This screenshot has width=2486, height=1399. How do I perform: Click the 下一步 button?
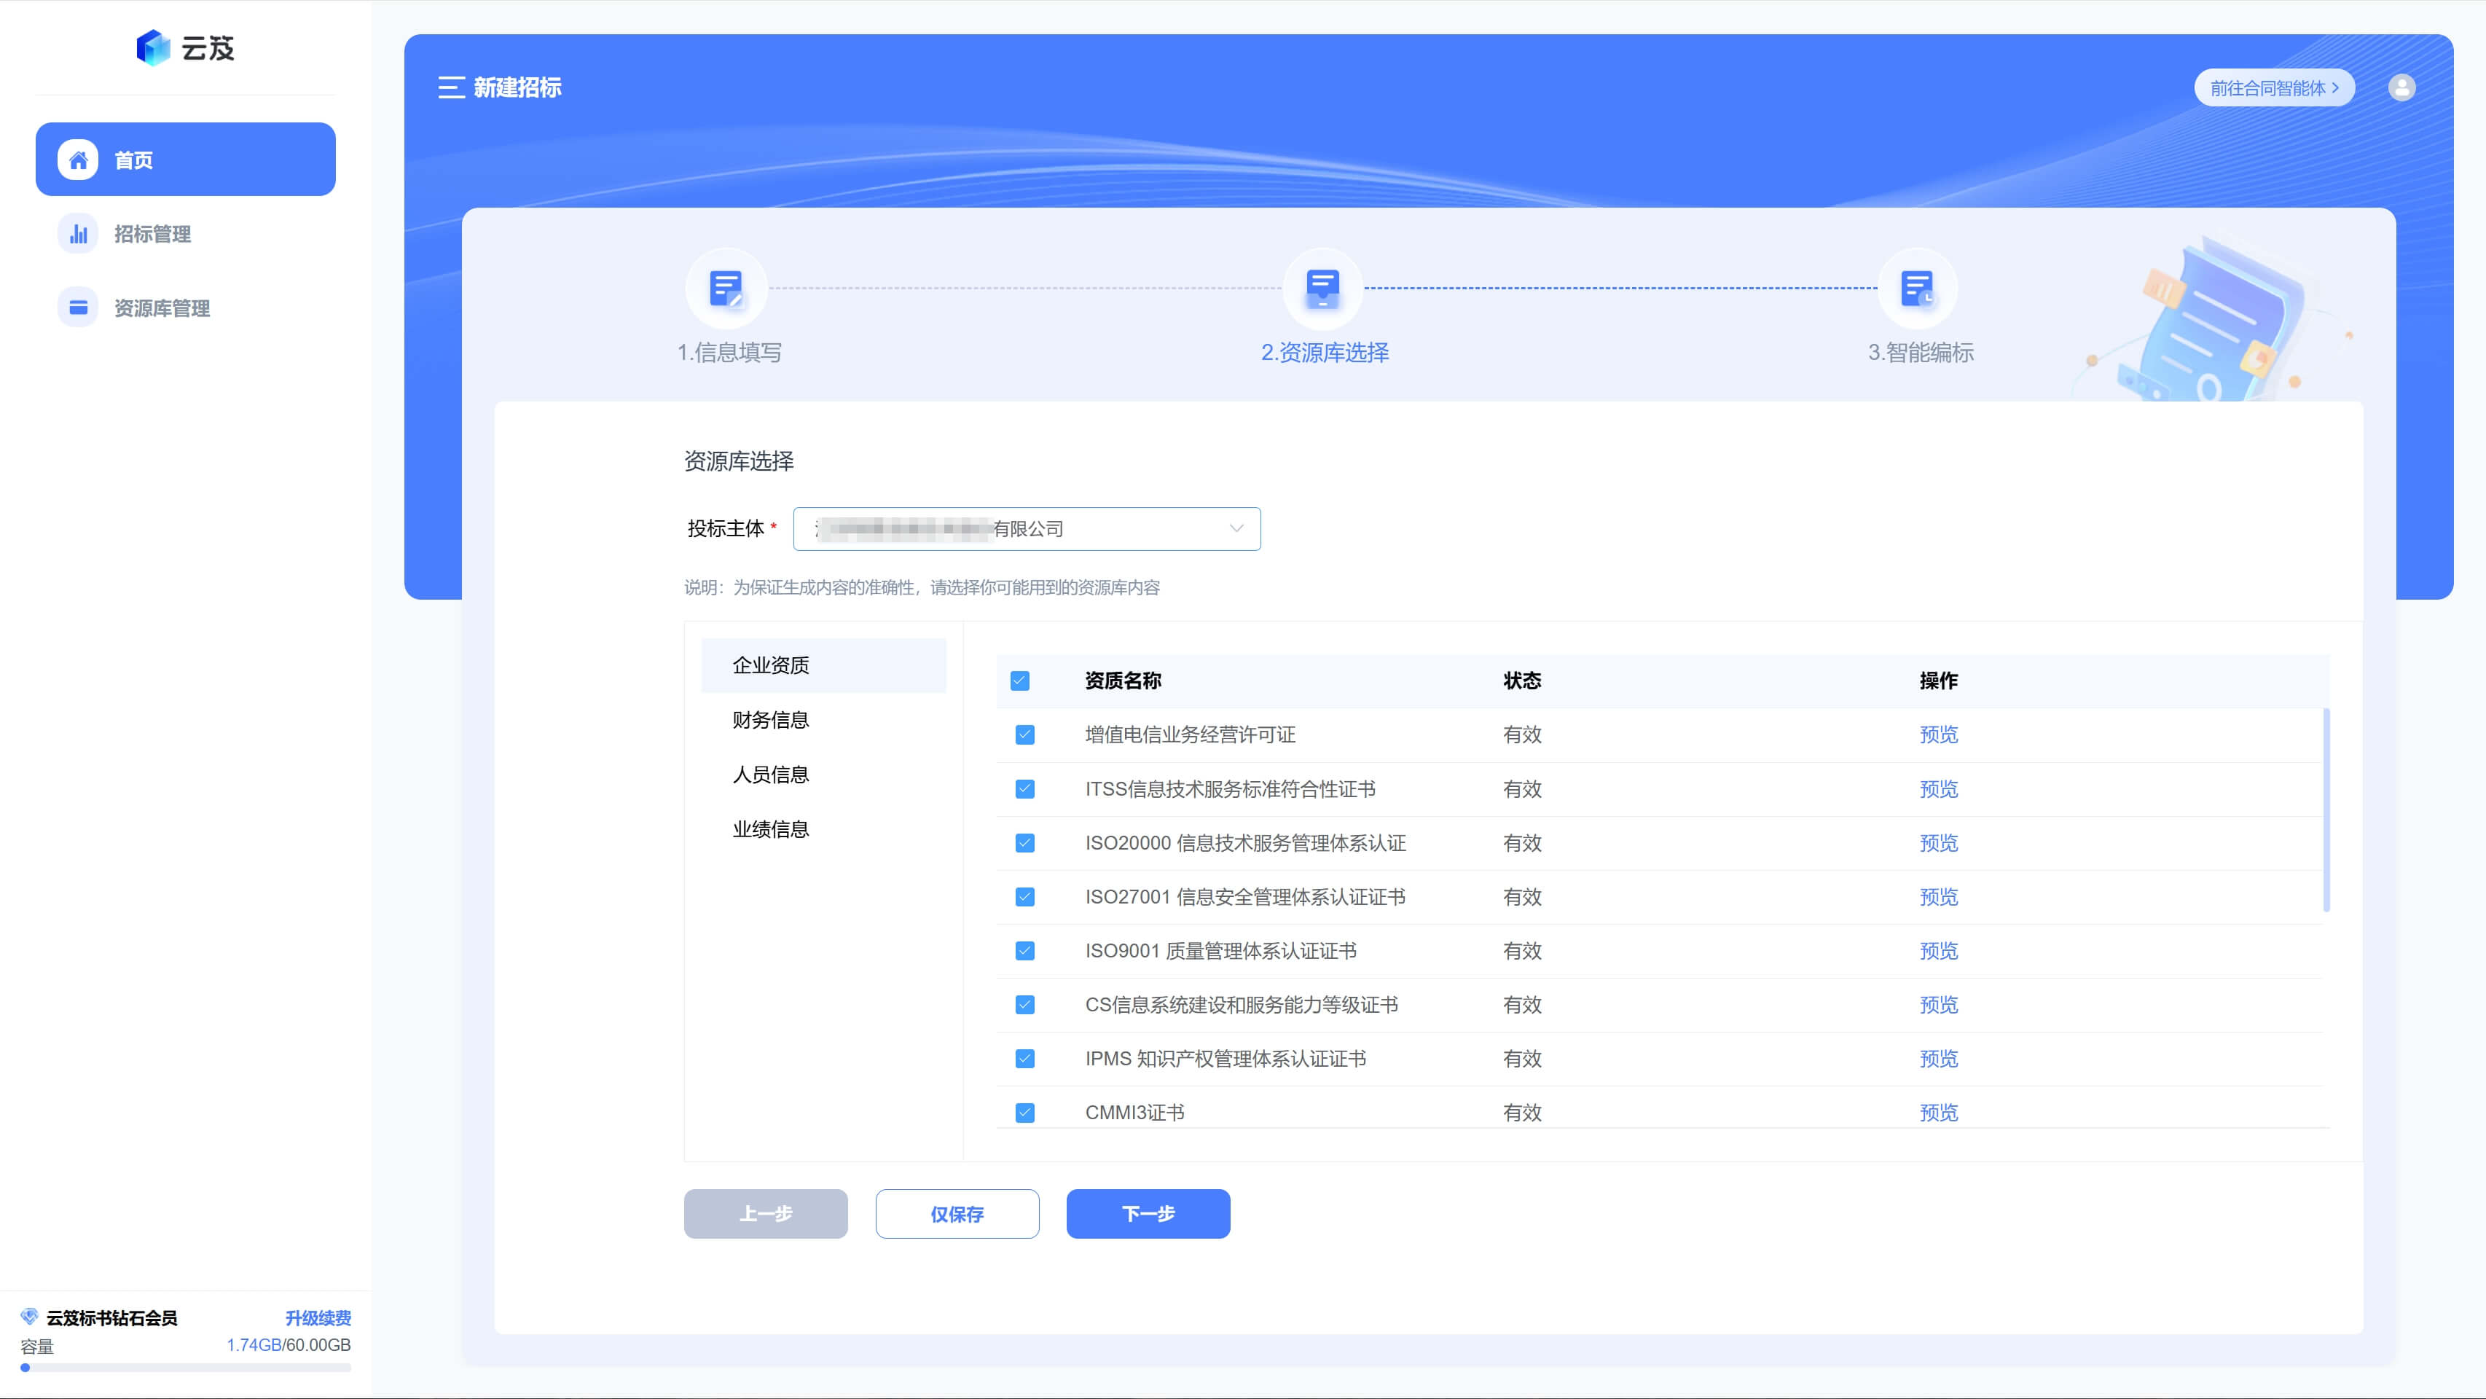(1148, 1214)
